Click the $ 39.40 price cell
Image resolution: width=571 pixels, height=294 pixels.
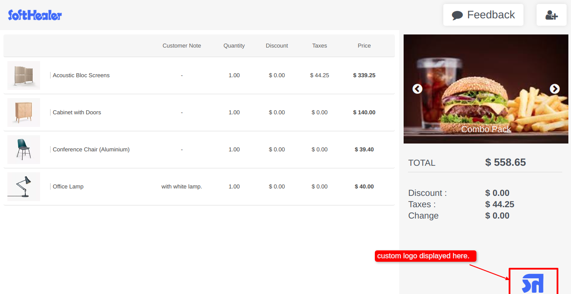tap(364, 150)
